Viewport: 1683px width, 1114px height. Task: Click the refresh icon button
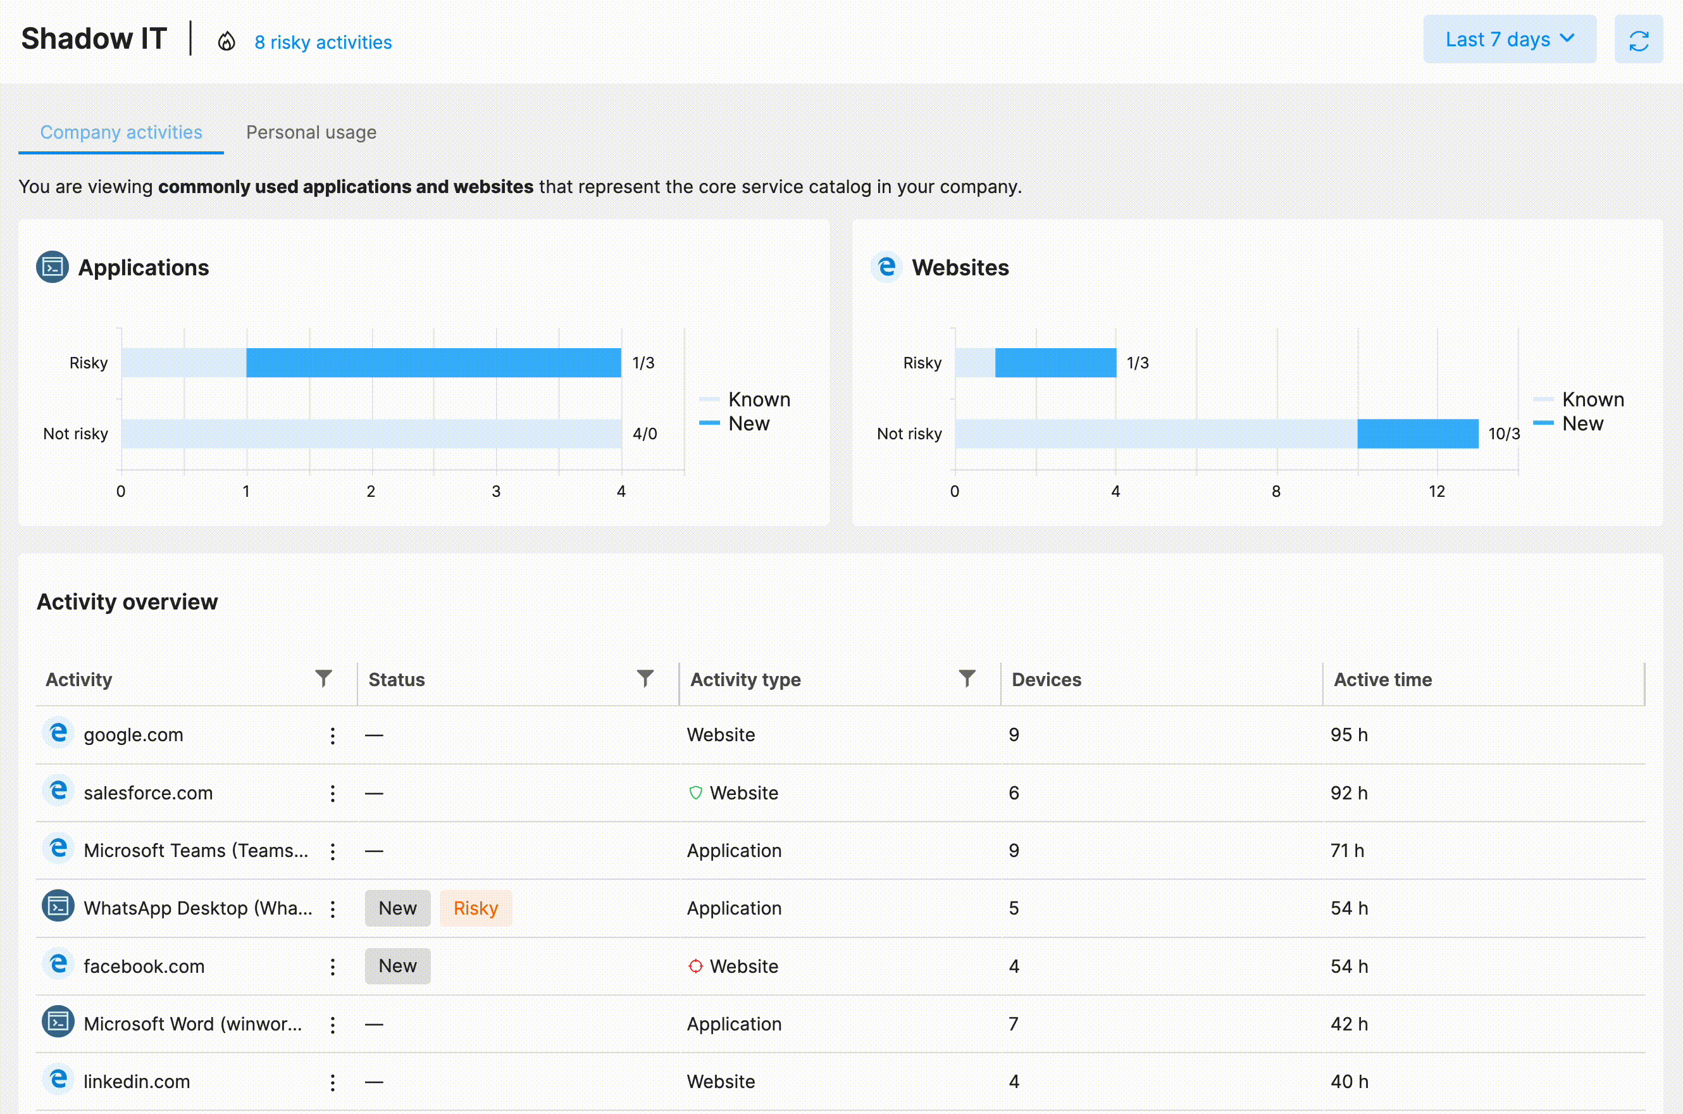[x=1637, y=40]
